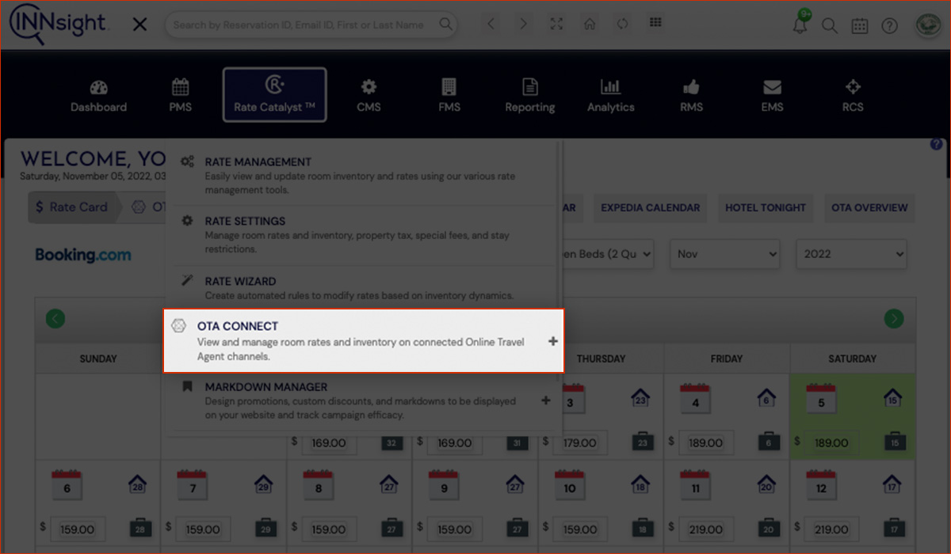Open the PMS module

coord(180,96)
